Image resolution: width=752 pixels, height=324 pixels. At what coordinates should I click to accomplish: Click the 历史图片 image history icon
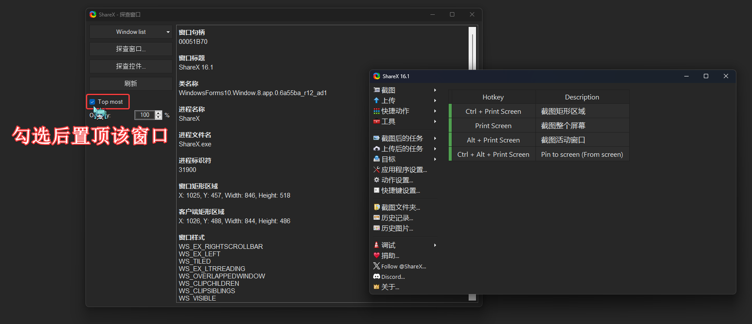[x=377, y=228]
